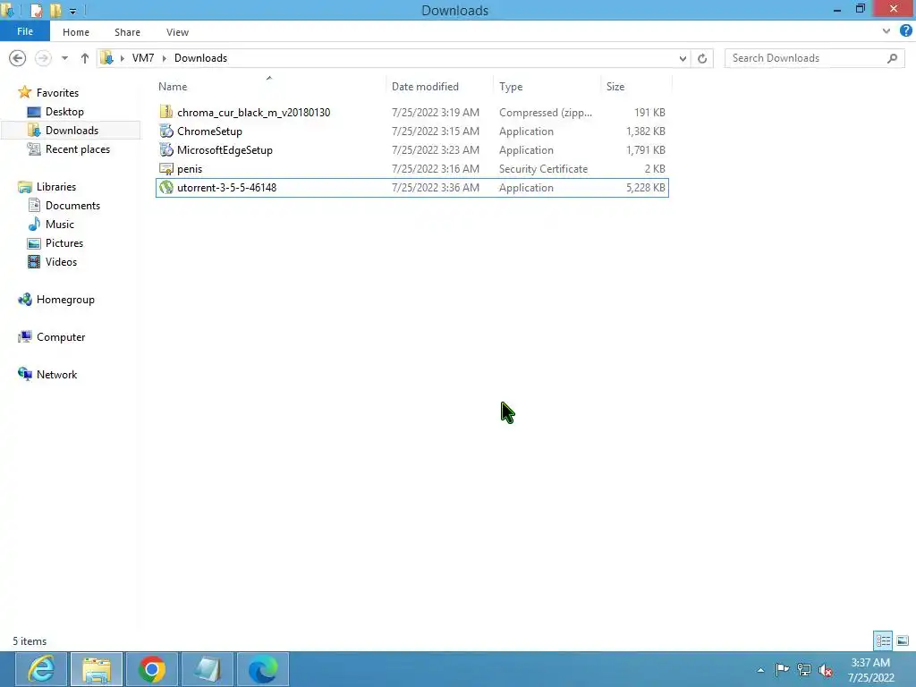
Task: Refresh the Downloads folder
Action: [x=702, y=58]
